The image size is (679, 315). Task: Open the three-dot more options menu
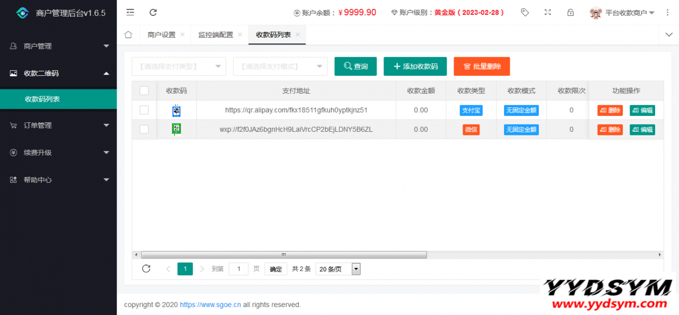(667, 12)
